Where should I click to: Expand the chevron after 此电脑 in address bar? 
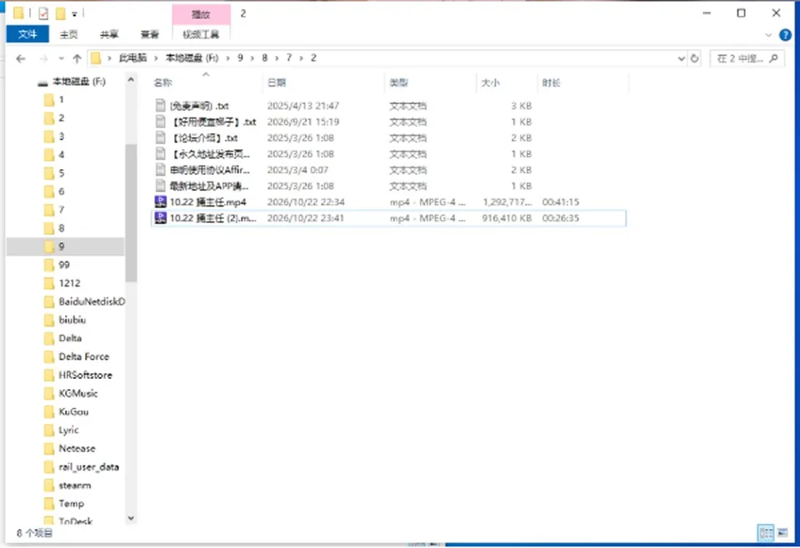point(156,58)
